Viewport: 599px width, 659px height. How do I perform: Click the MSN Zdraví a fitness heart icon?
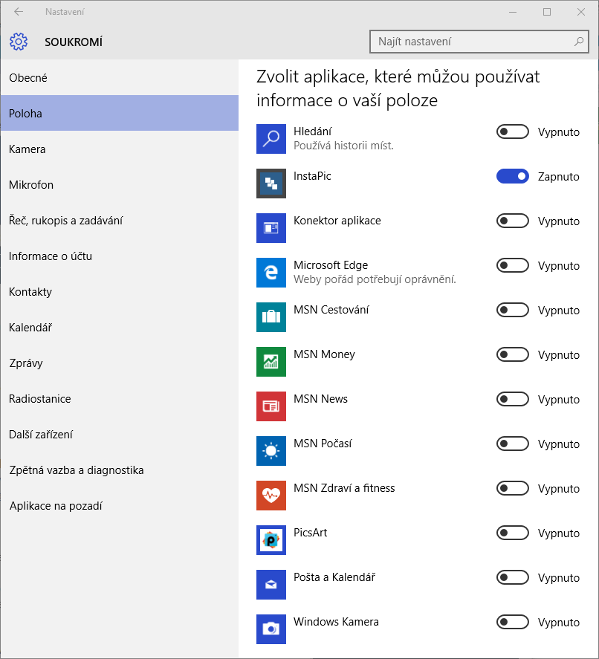[x=271, y=495]
